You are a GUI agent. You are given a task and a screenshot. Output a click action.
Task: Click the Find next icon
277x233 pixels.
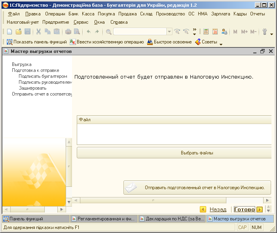[177, 32]
